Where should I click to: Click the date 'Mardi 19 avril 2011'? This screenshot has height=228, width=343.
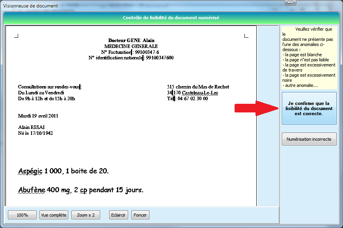tap(38, 116)
